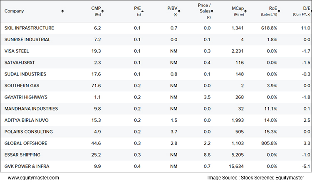Screen dimensions: 312x184
Task: Click the SOUTHERN GAS company name
Action: click(22, 86)
